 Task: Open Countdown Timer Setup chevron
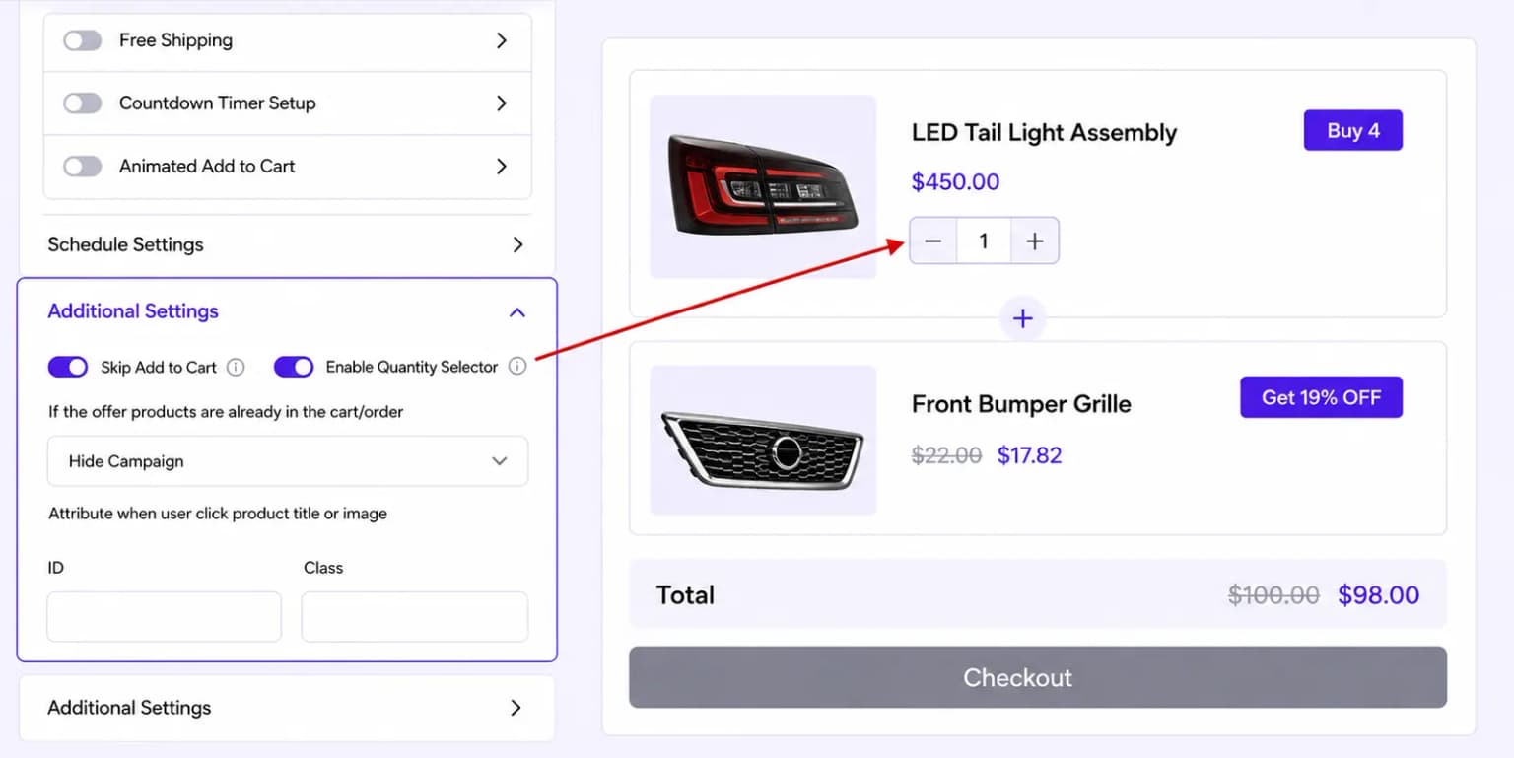tap(502, 103)
